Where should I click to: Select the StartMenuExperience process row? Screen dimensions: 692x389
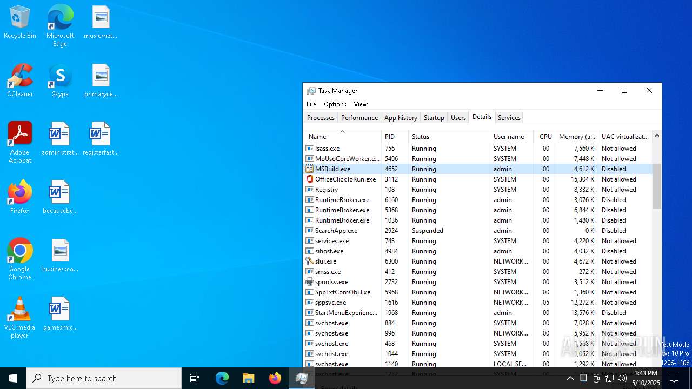click(478, 313)
